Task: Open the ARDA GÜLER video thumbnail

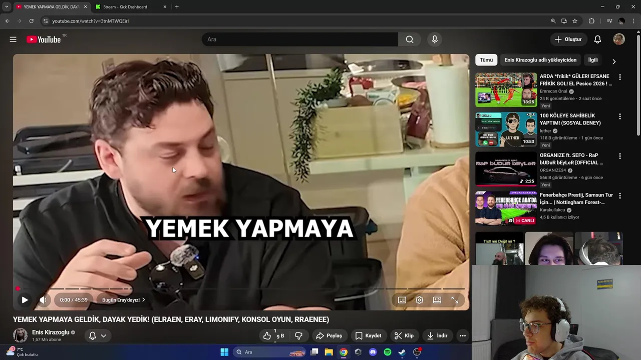Action: pyautogui.click(x=506, y=90)
